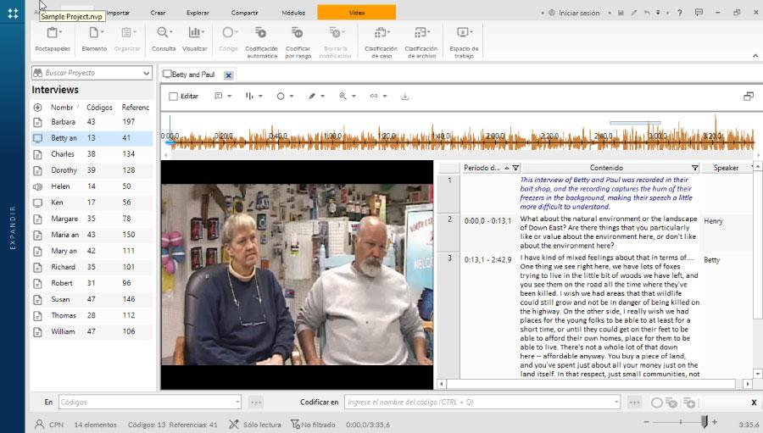
Task: Toggle the No filtrado filter status
Action: 313,425
